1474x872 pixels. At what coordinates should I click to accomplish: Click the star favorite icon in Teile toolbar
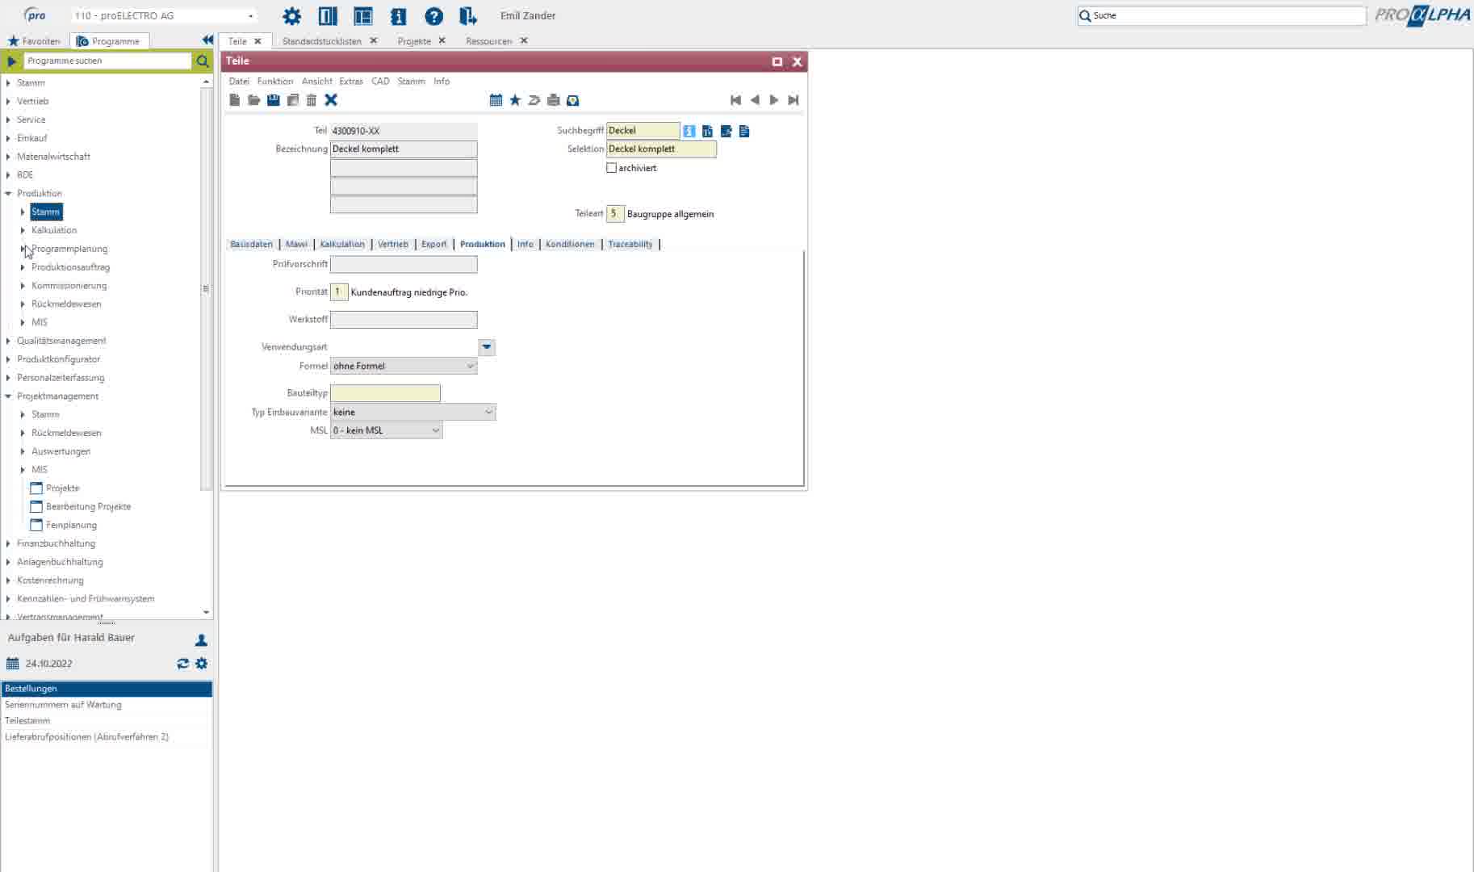[x=515, y=100]
